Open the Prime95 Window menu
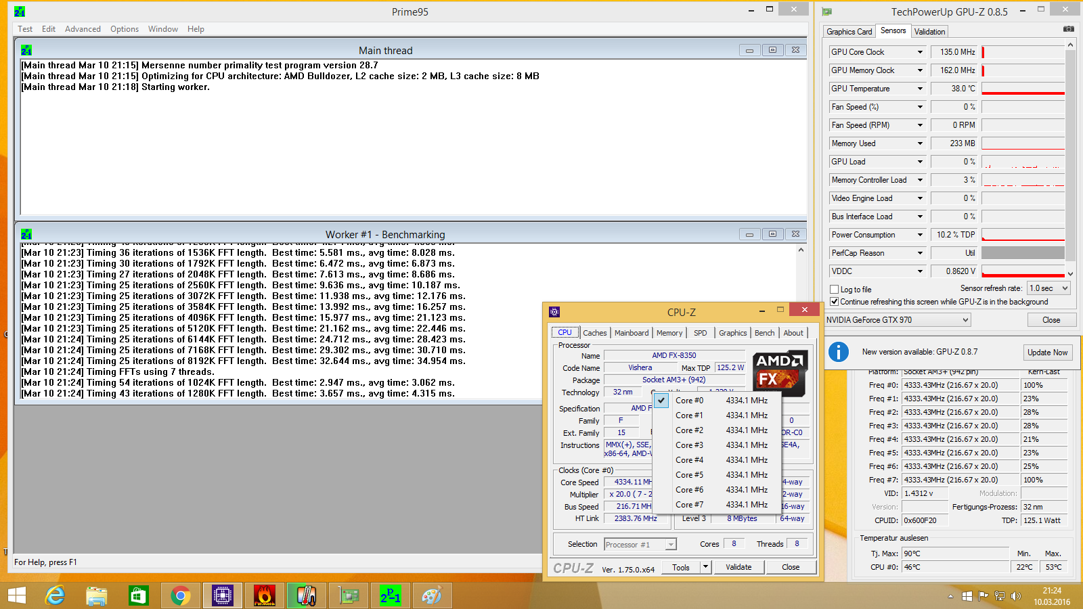The image size is (1083, 609). [x=162, y=29]
